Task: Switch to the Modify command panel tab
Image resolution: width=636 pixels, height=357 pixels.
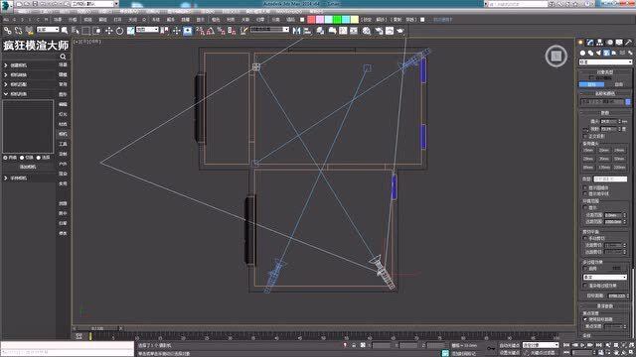Action: [x=590, y=42]
